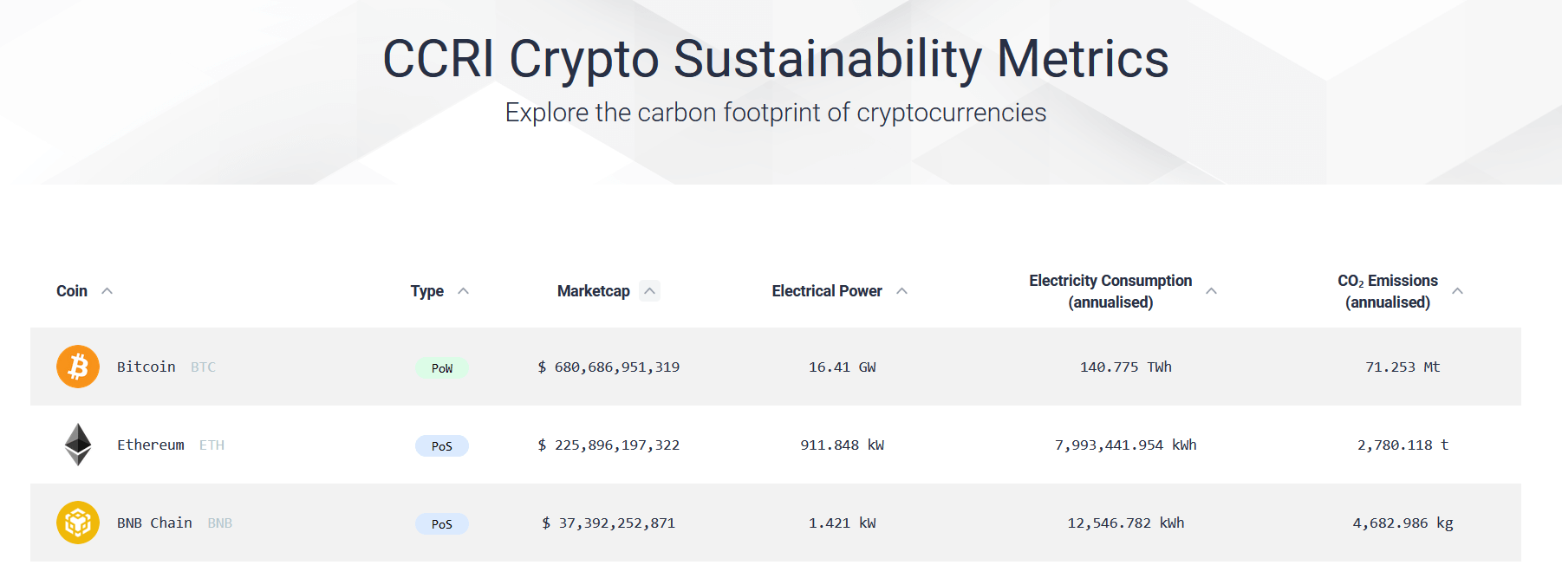
Task: Click the CCRI Crypto Sustainability Metrics heading
Action: (x=776, y=59)
